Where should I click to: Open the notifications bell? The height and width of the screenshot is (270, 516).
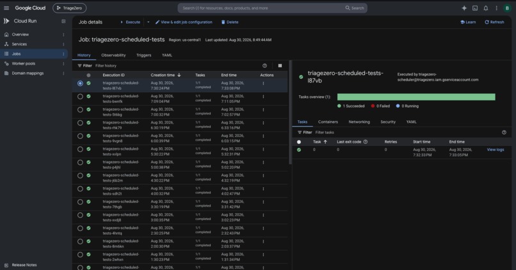tap(486, 8)
